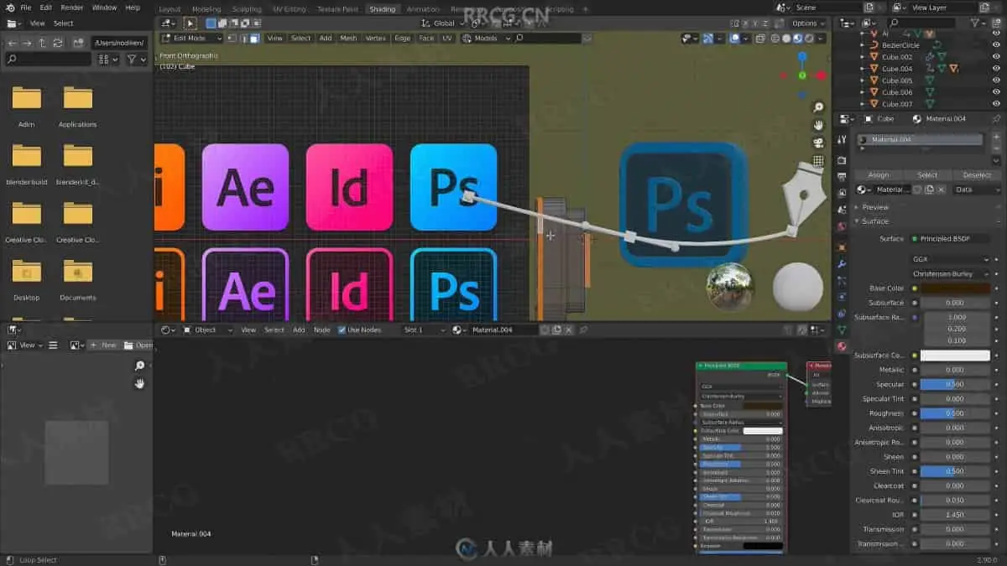This screenshot has width=1007, height=566.
Task: Open the Window menu
Action: (x=104, y=8)
